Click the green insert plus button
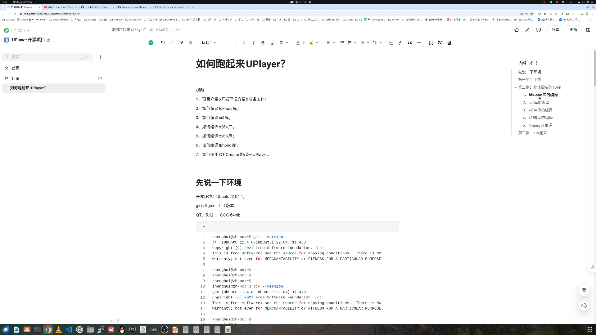The image size is (596, 335). (x=151, y=43)
